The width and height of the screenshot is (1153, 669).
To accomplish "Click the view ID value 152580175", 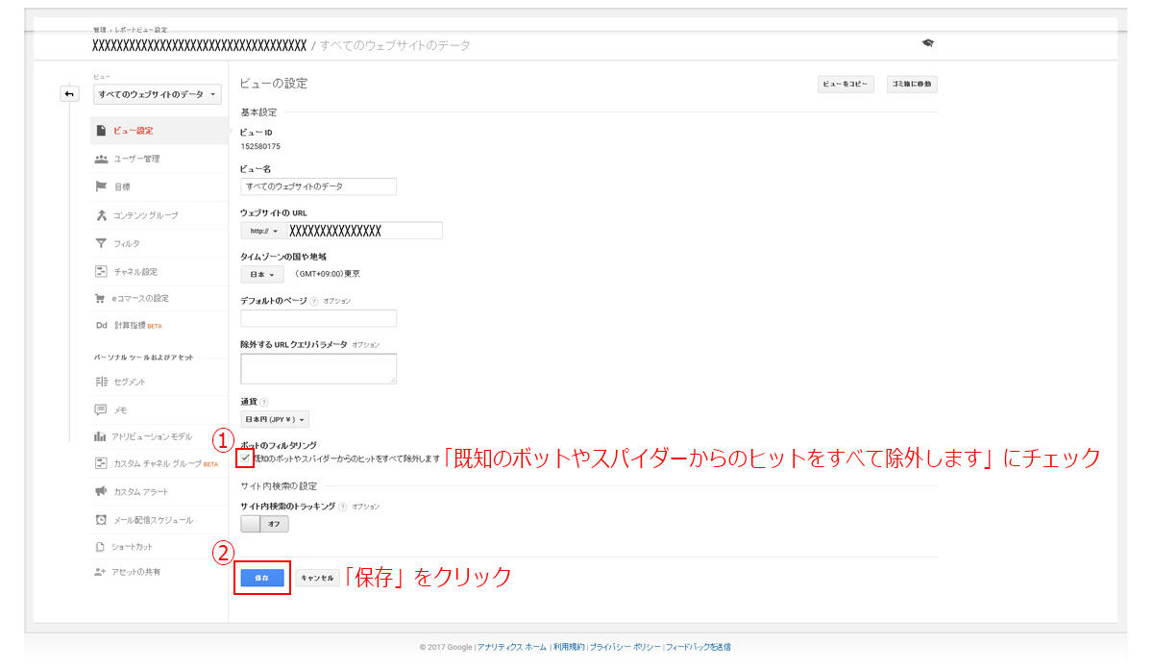I will pos(260,146).
